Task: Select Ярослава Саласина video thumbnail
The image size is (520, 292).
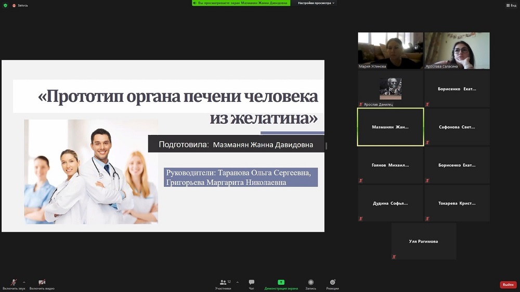Action: pos(457,50)
